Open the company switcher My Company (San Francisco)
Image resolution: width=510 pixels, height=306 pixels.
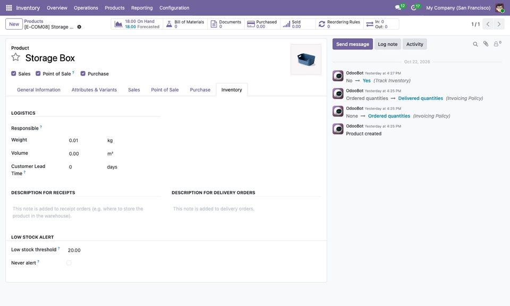point(458,8)
